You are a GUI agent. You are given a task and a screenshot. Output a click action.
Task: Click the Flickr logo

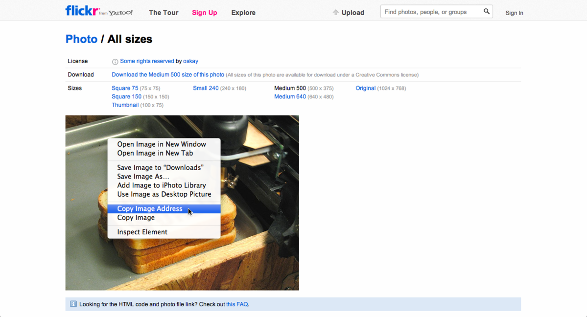pyautogui.click(x=82, y=11)
